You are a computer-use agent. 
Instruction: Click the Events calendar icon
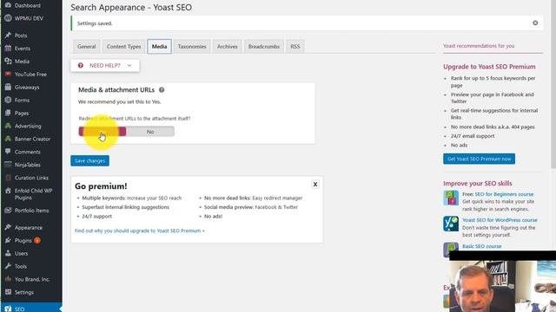(x=8, y=49)
